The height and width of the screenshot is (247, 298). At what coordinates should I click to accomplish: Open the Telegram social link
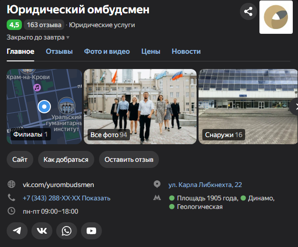[17, 231]
